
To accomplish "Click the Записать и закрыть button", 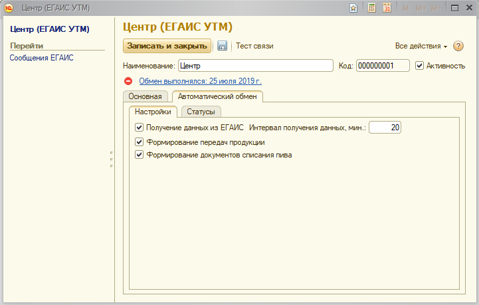I will [x=167, y=46].
